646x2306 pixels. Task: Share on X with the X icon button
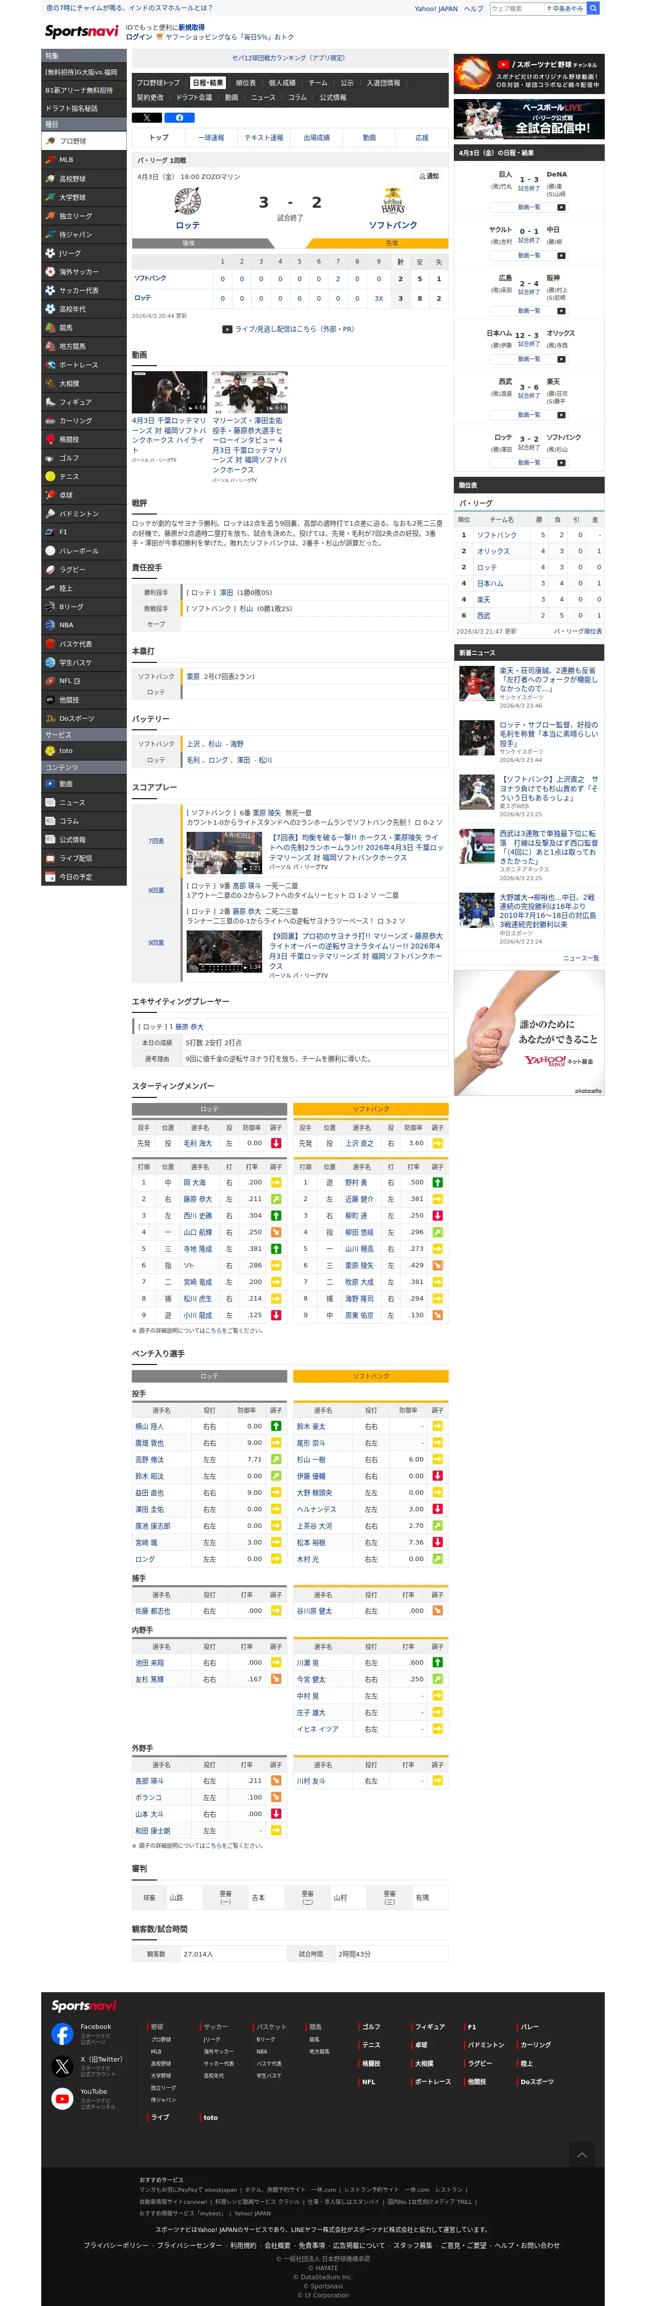[x=147, y=117]
